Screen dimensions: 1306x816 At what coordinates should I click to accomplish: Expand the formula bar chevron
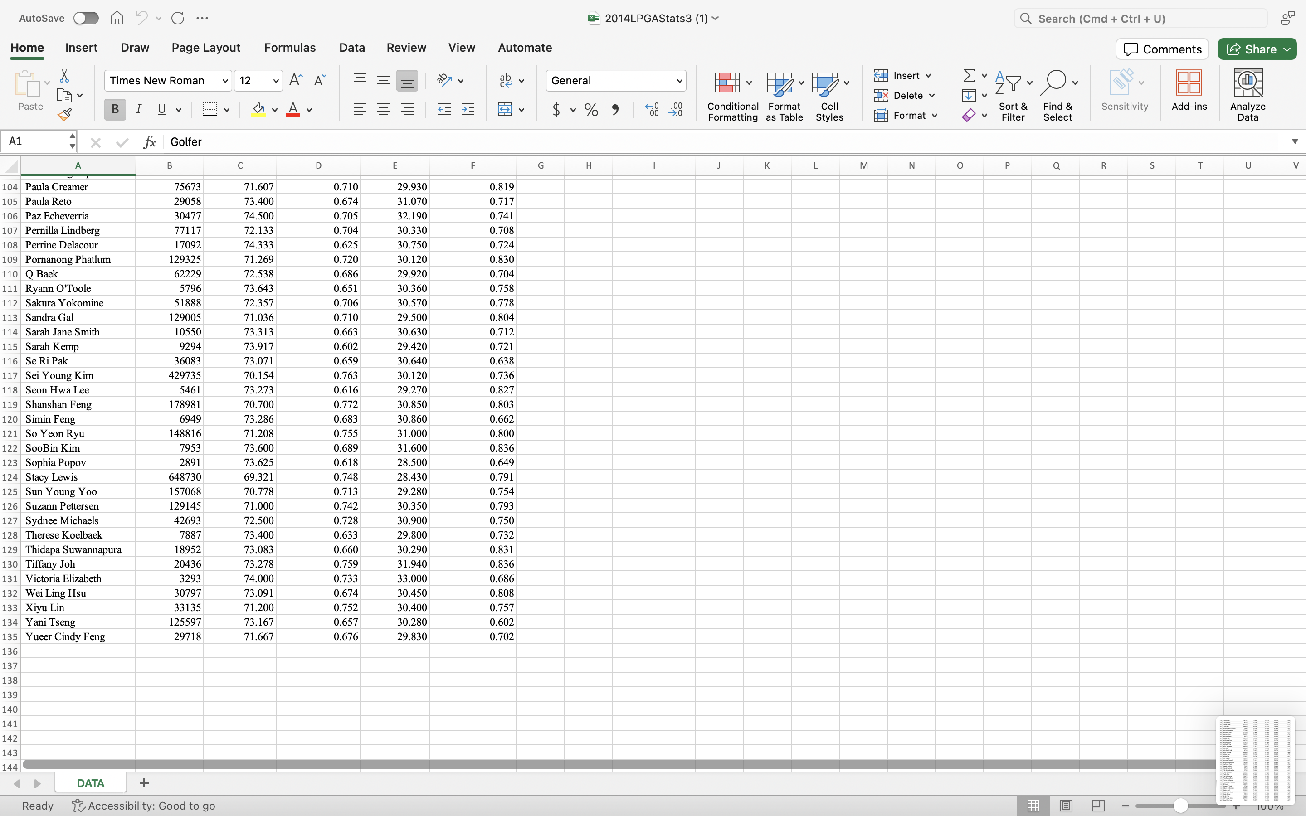pos(1295,141)
